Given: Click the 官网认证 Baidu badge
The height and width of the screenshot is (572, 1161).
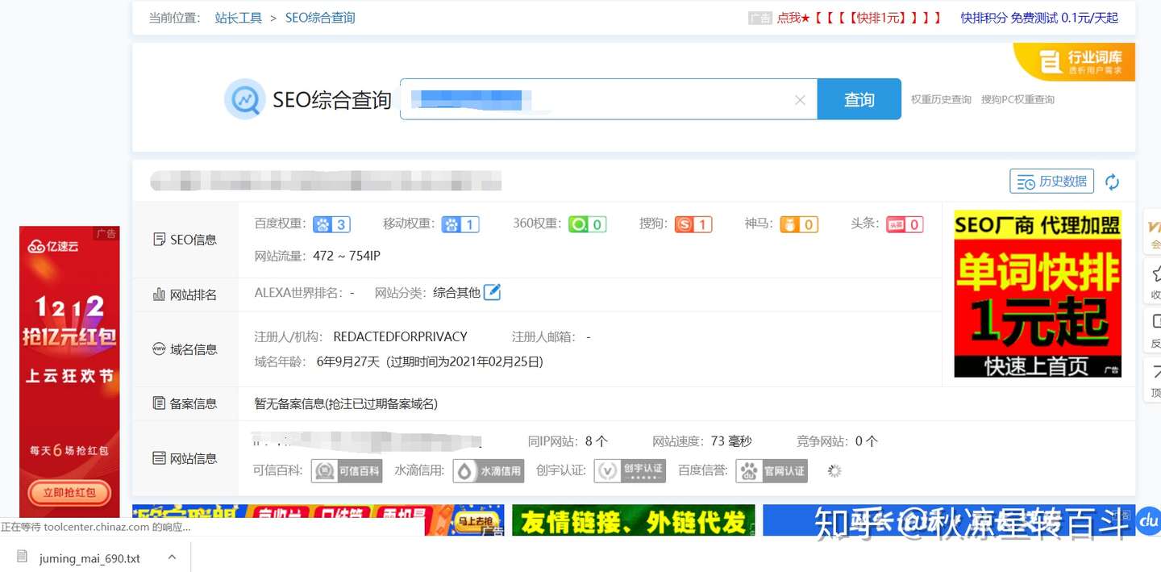Looking at the screenshot, I should (x=772, y=471).
